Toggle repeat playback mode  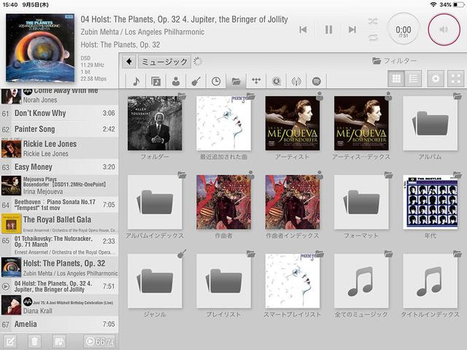point(373,37)
